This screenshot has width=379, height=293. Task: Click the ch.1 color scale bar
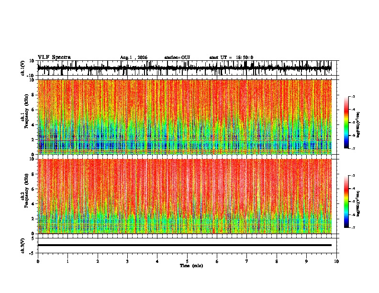[346, 123]
